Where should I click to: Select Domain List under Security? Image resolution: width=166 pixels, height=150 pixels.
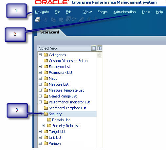coord(61,120)
